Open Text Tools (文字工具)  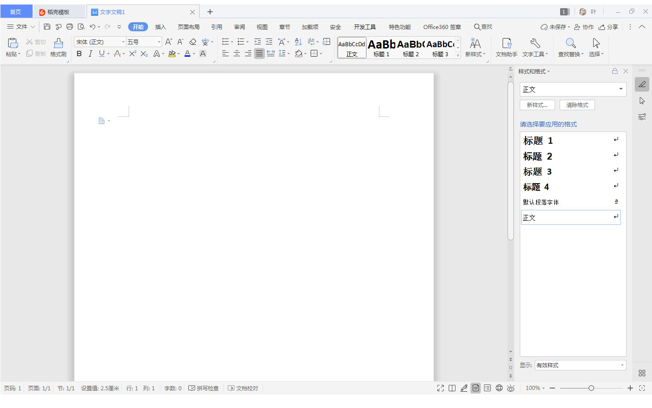(535, 47)
